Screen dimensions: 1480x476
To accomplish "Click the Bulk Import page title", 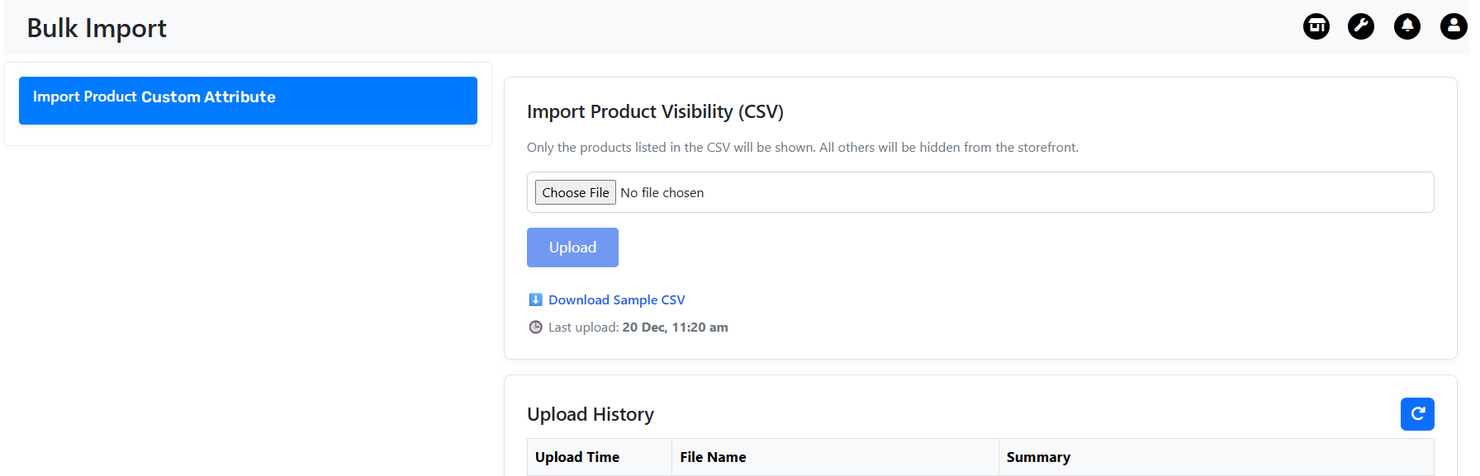I will click(97, 28).
